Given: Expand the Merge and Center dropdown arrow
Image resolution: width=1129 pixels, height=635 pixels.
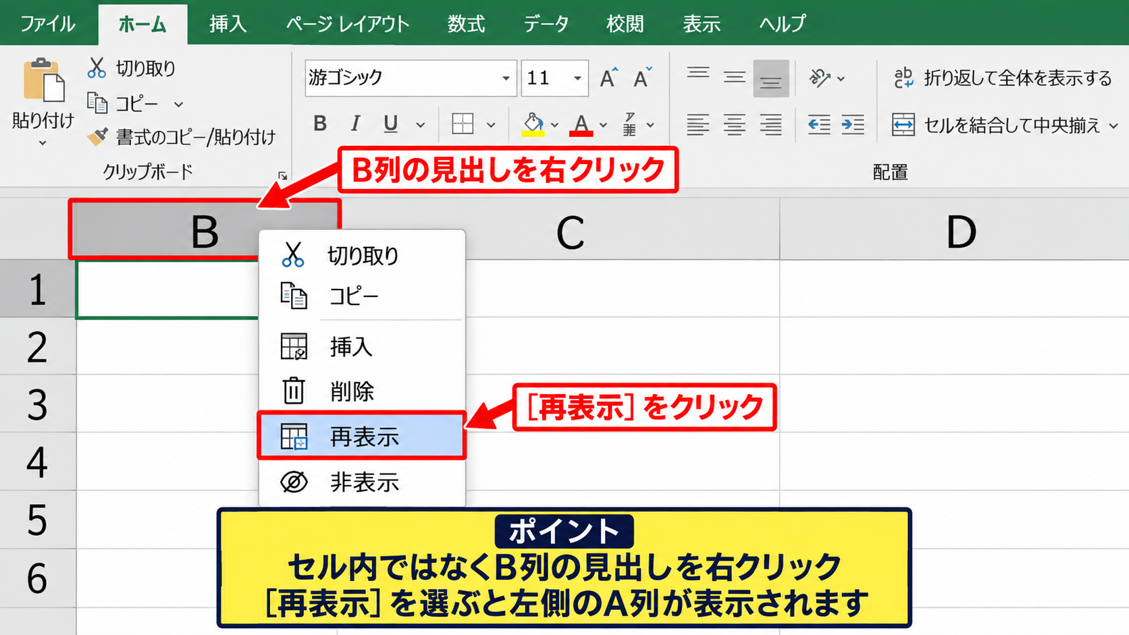Looking at the screenshot, I should pyautogui.click(x=1113, y=126).
